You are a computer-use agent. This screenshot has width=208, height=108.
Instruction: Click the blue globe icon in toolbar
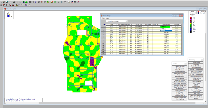[24, 2]
